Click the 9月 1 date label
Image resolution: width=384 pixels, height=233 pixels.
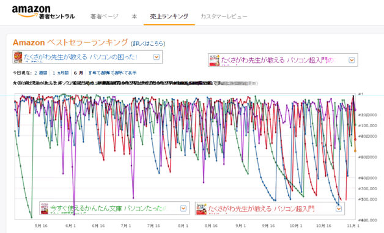point(240,226)
